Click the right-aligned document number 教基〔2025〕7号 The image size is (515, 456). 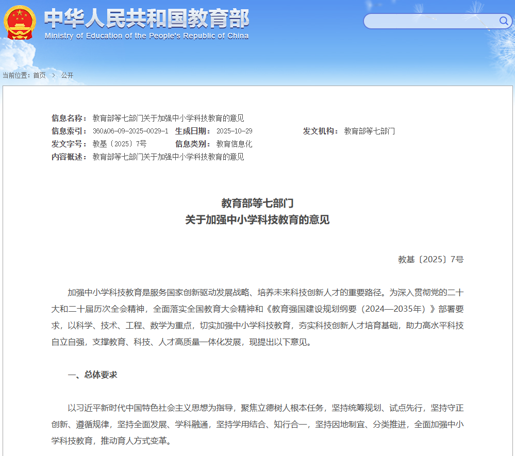[x=430, y=259]
